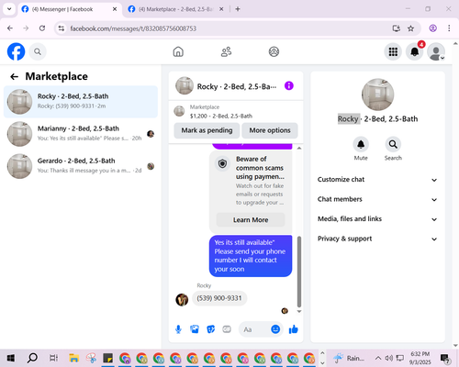Open Task View on taskbar
459x367 pixels.
(x=53, y=358)
